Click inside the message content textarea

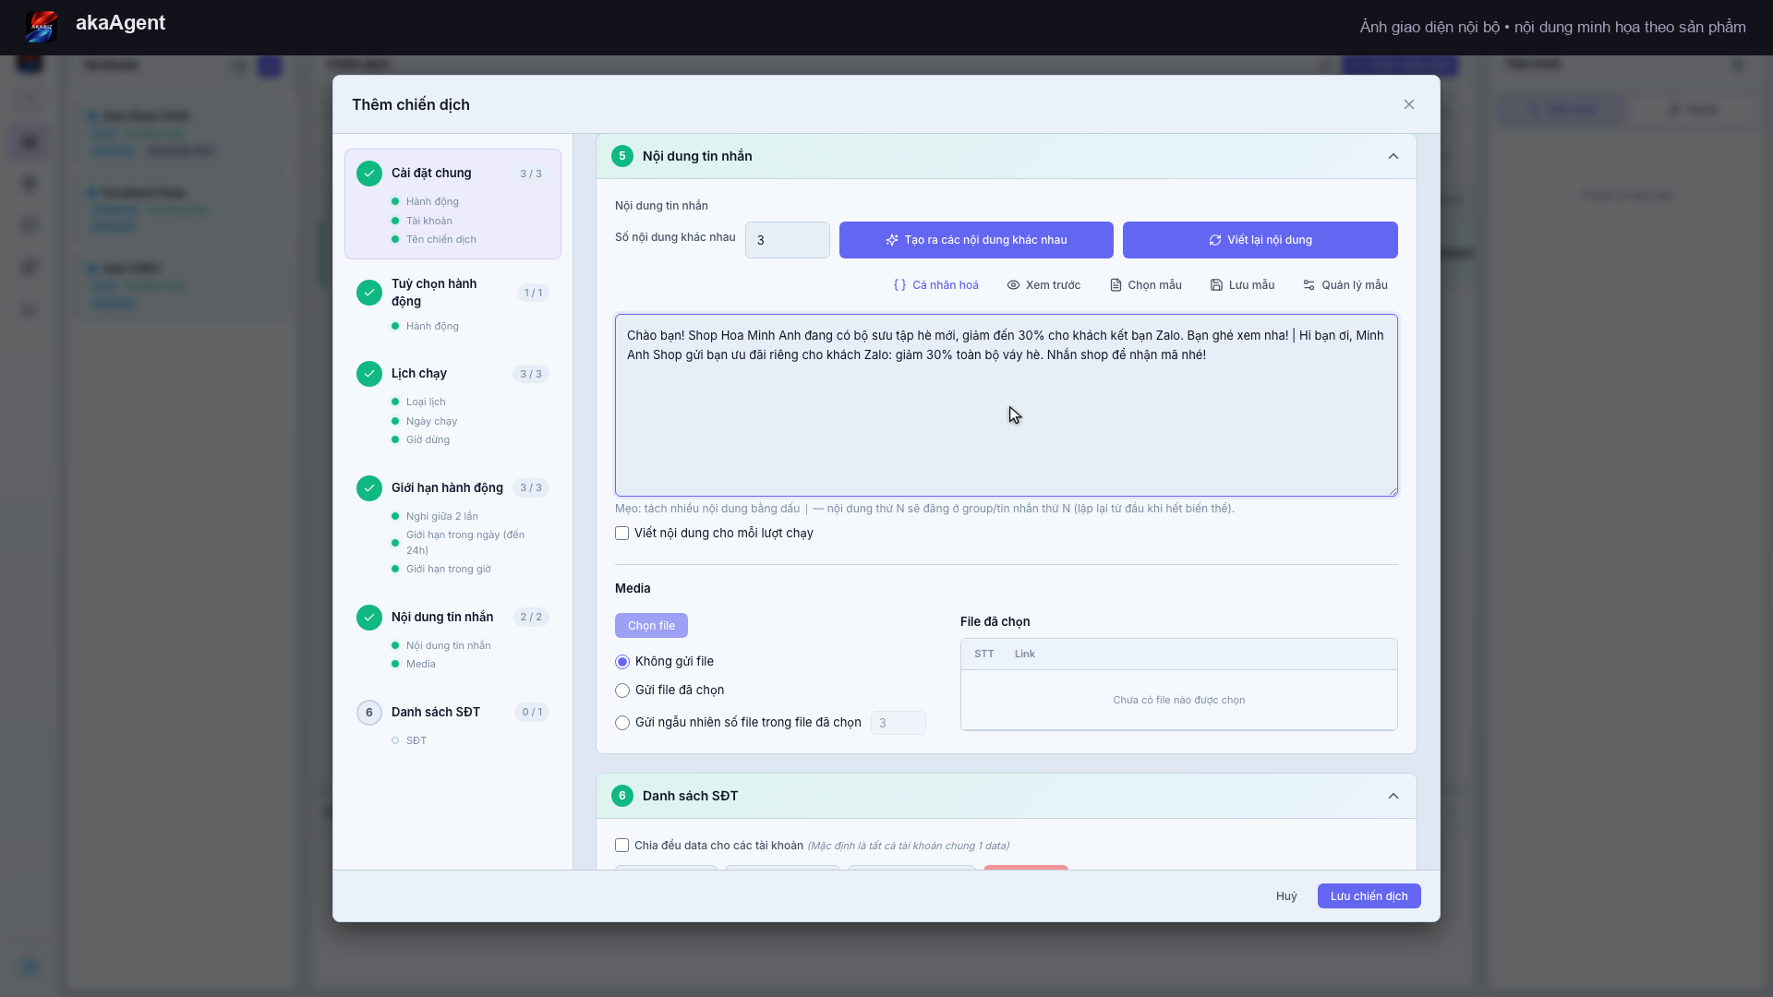click(1007, 405)
